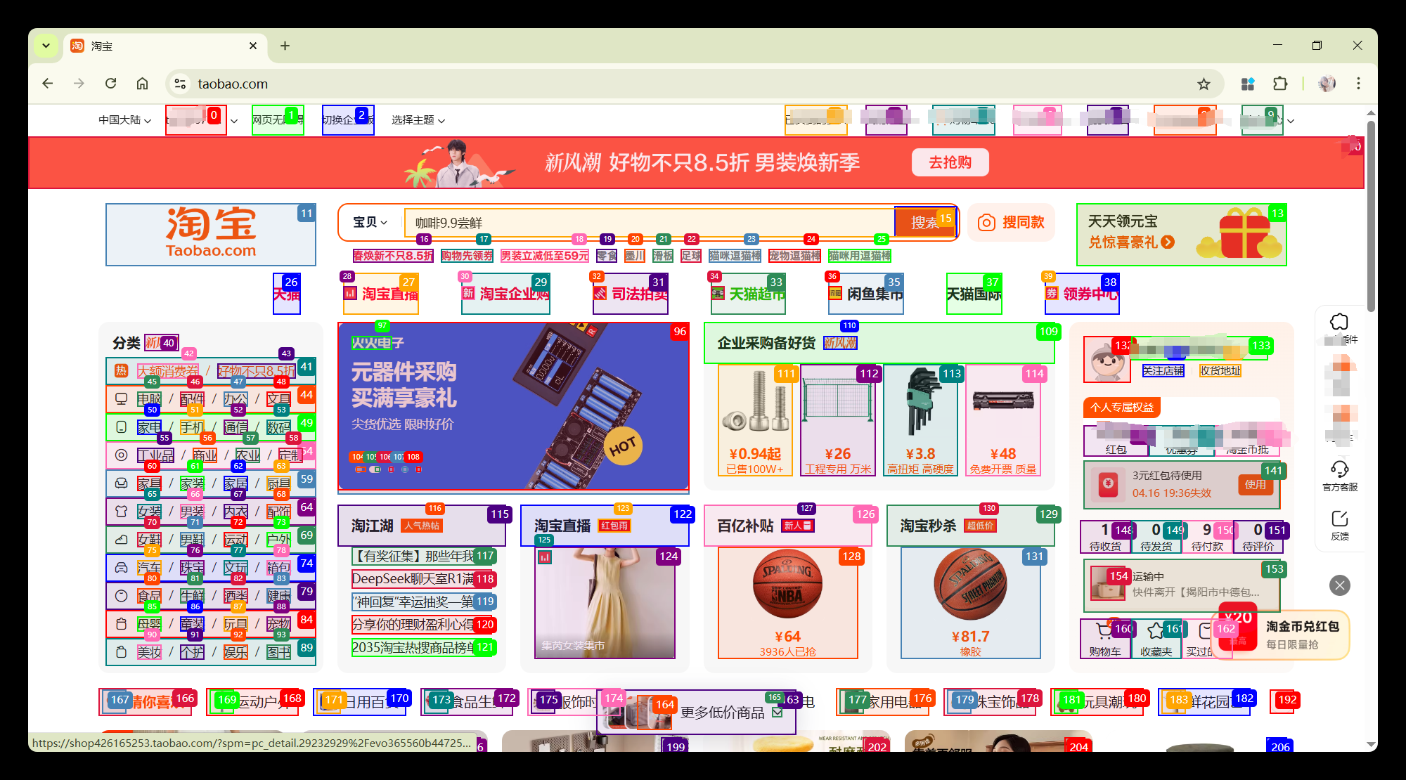Click the camera 搜同款 image search icon
Viewport: 1406px width, 780px height.
coord(986,223)
